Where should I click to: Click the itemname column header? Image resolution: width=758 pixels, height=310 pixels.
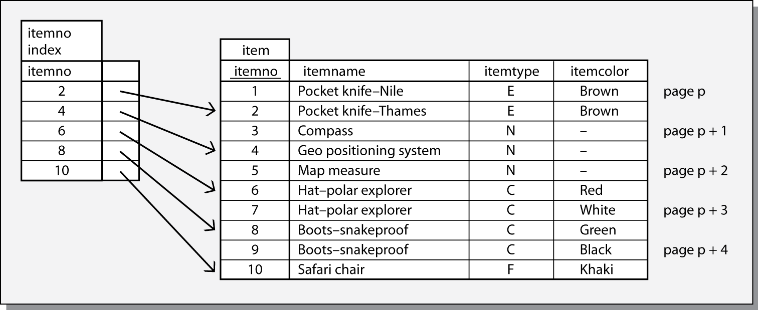(334, 72)
